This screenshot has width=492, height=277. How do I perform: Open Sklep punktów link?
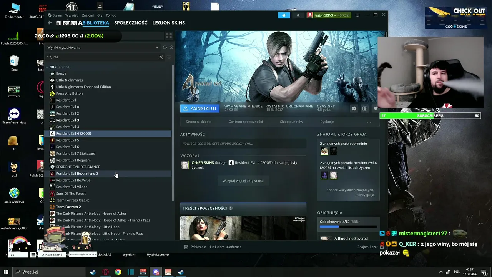click(291, 122)
